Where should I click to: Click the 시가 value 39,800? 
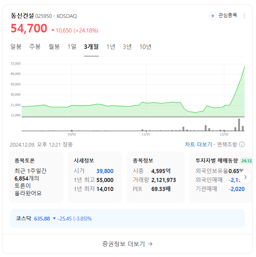tap(105, 171)
